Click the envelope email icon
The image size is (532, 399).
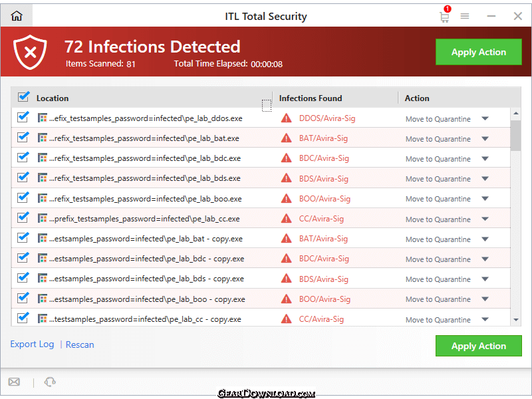coord(14,382)
